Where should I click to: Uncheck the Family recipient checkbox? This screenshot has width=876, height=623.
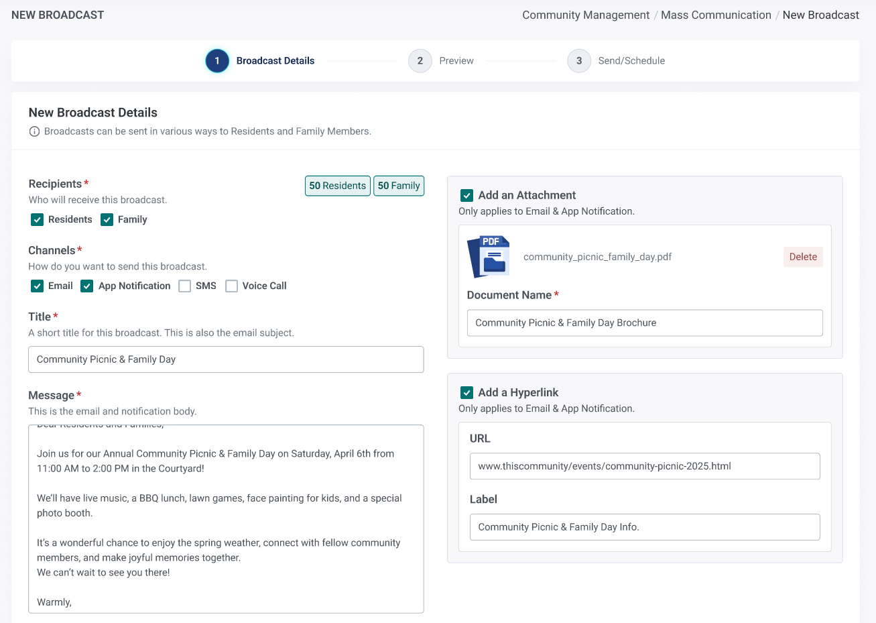coord(107,220)
